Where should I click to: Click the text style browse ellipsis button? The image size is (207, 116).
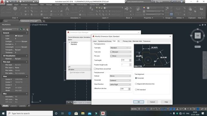tap(130, 48)
